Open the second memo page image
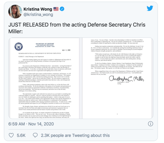164x143 pixels. [117, 78]
